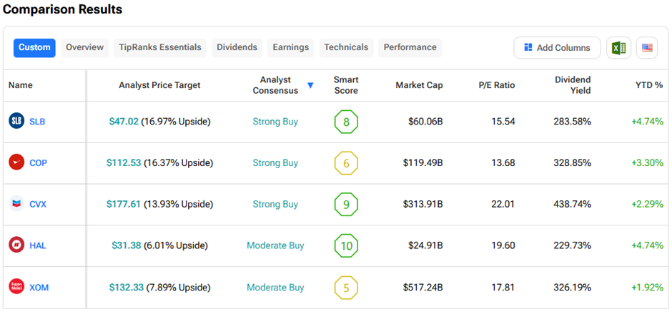The height and width of the screenshot is (317, 672).
Task: Click the ConocoPhillips COP logo icon
Action: coord(16,162)
